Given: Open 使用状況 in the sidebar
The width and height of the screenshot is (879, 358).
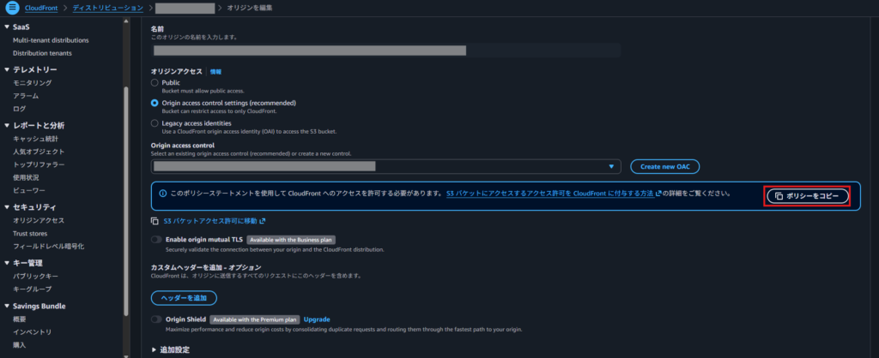Looking at the screenshot, I should 26,177.
